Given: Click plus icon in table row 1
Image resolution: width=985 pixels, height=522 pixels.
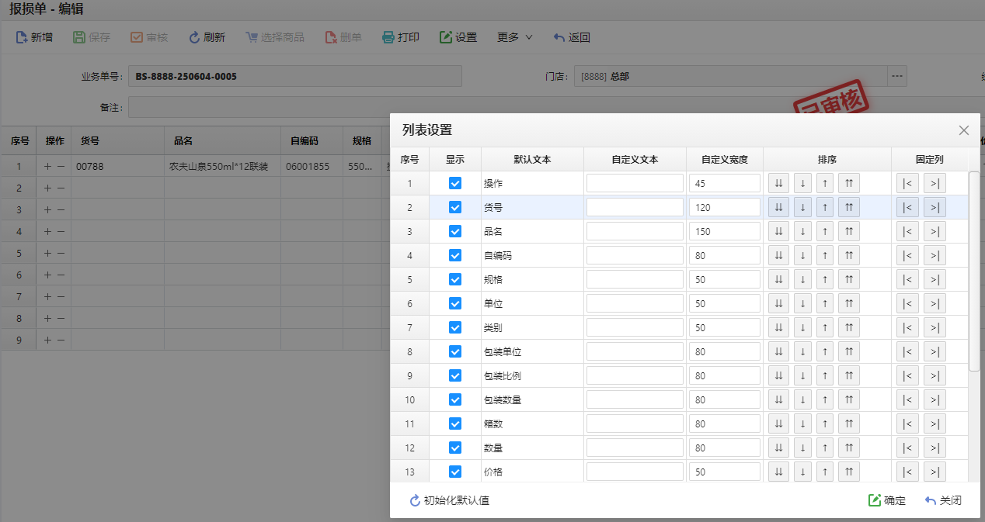Looking at the screenshot, I should [x=47, y=166].
